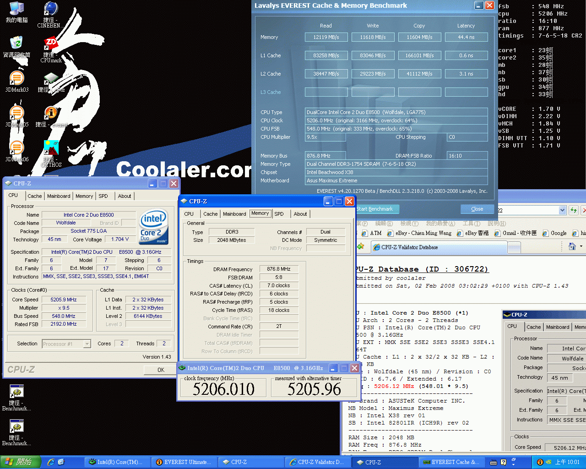
Task: Open the Gmail - 收件匣 favorites link
Action: (x=515, y=233)
